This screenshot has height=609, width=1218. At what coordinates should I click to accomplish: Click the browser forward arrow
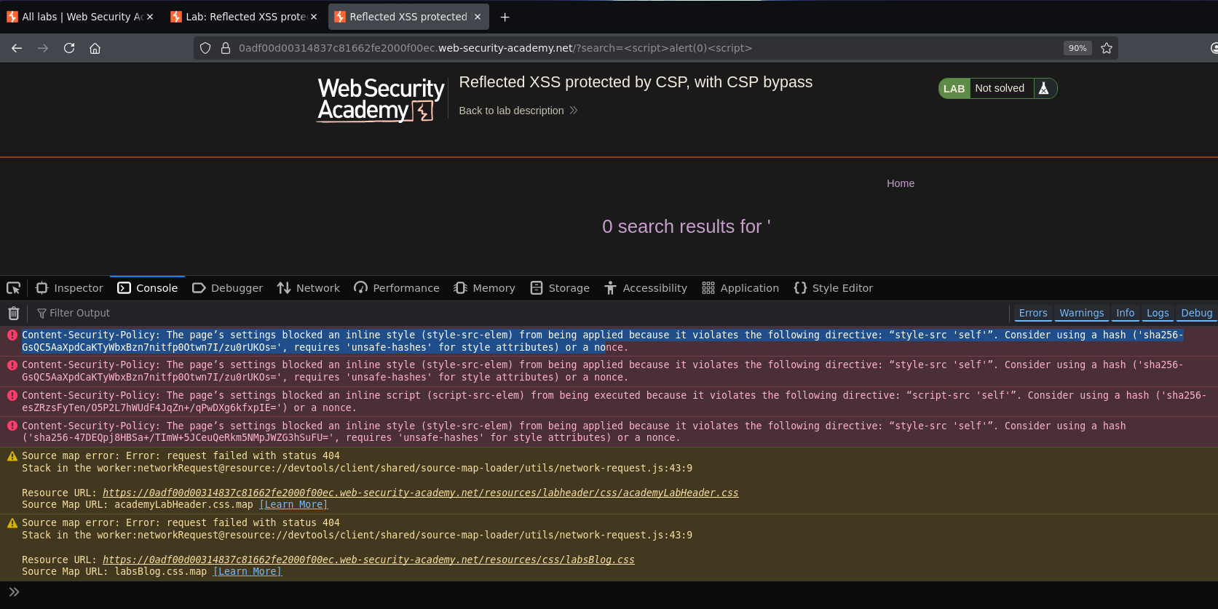(x=43, y=48)
